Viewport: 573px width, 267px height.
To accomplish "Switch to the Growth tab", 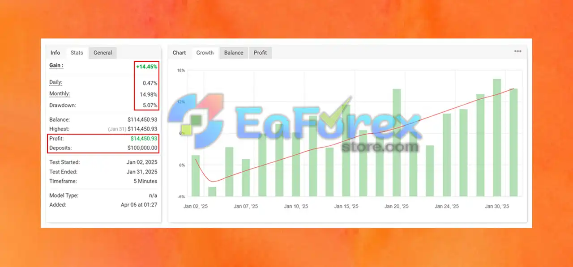I will tap(205, 53).
